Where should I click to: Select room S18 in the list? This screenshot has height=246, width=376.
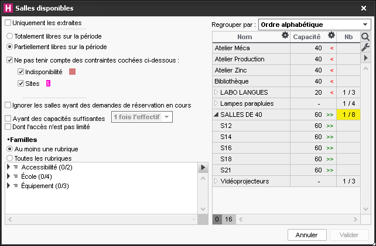point(286,159)
